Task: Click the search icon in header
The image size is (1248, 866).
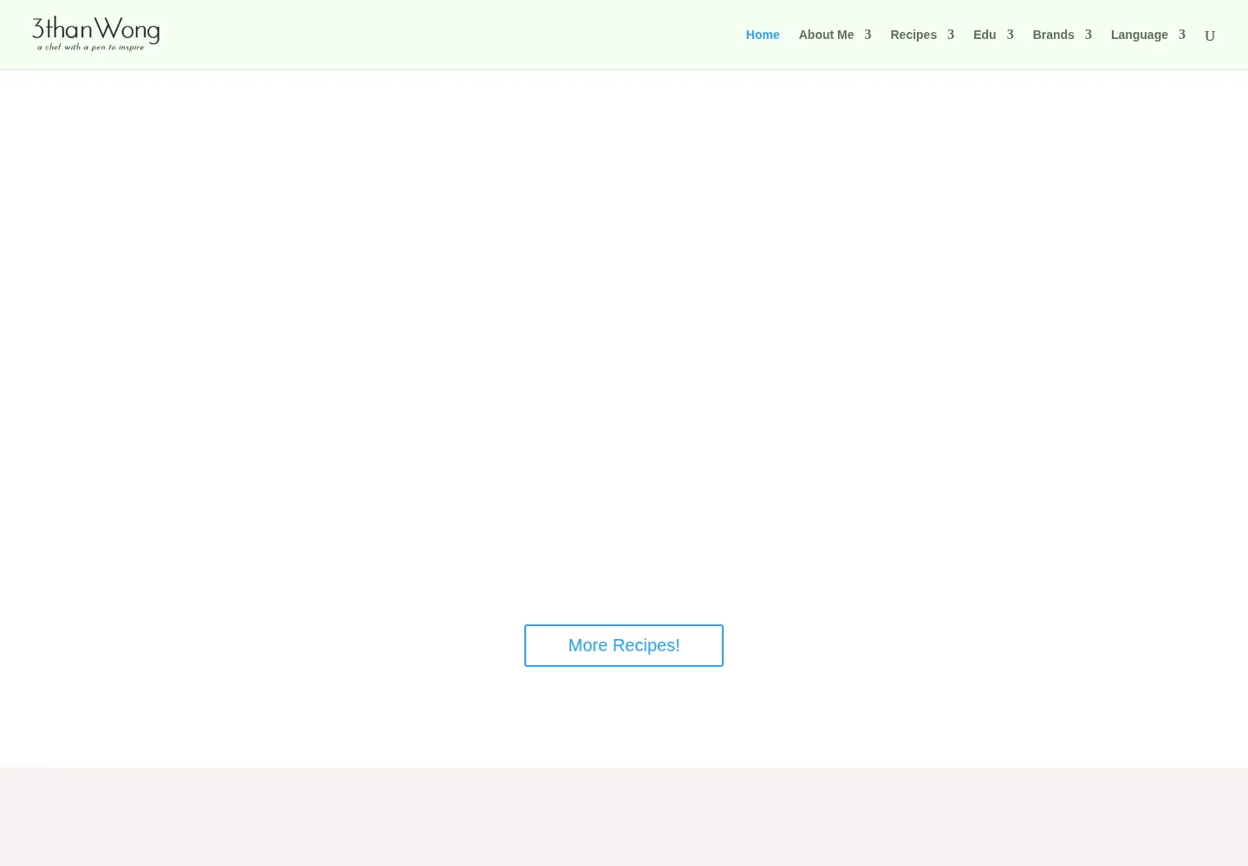Action: 1210,36
